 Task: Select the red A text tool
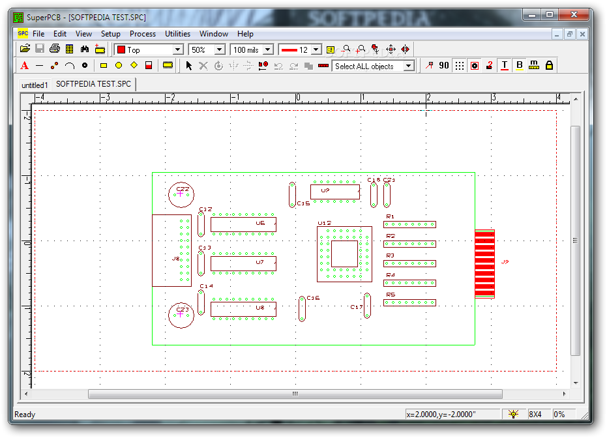coord(24,65)
